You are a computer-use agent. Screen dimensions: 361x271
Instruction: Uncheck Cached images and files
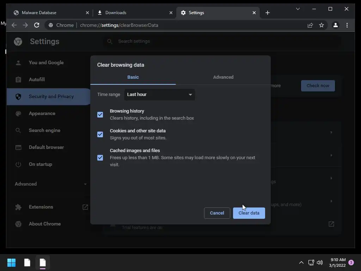tap(100, 158)
